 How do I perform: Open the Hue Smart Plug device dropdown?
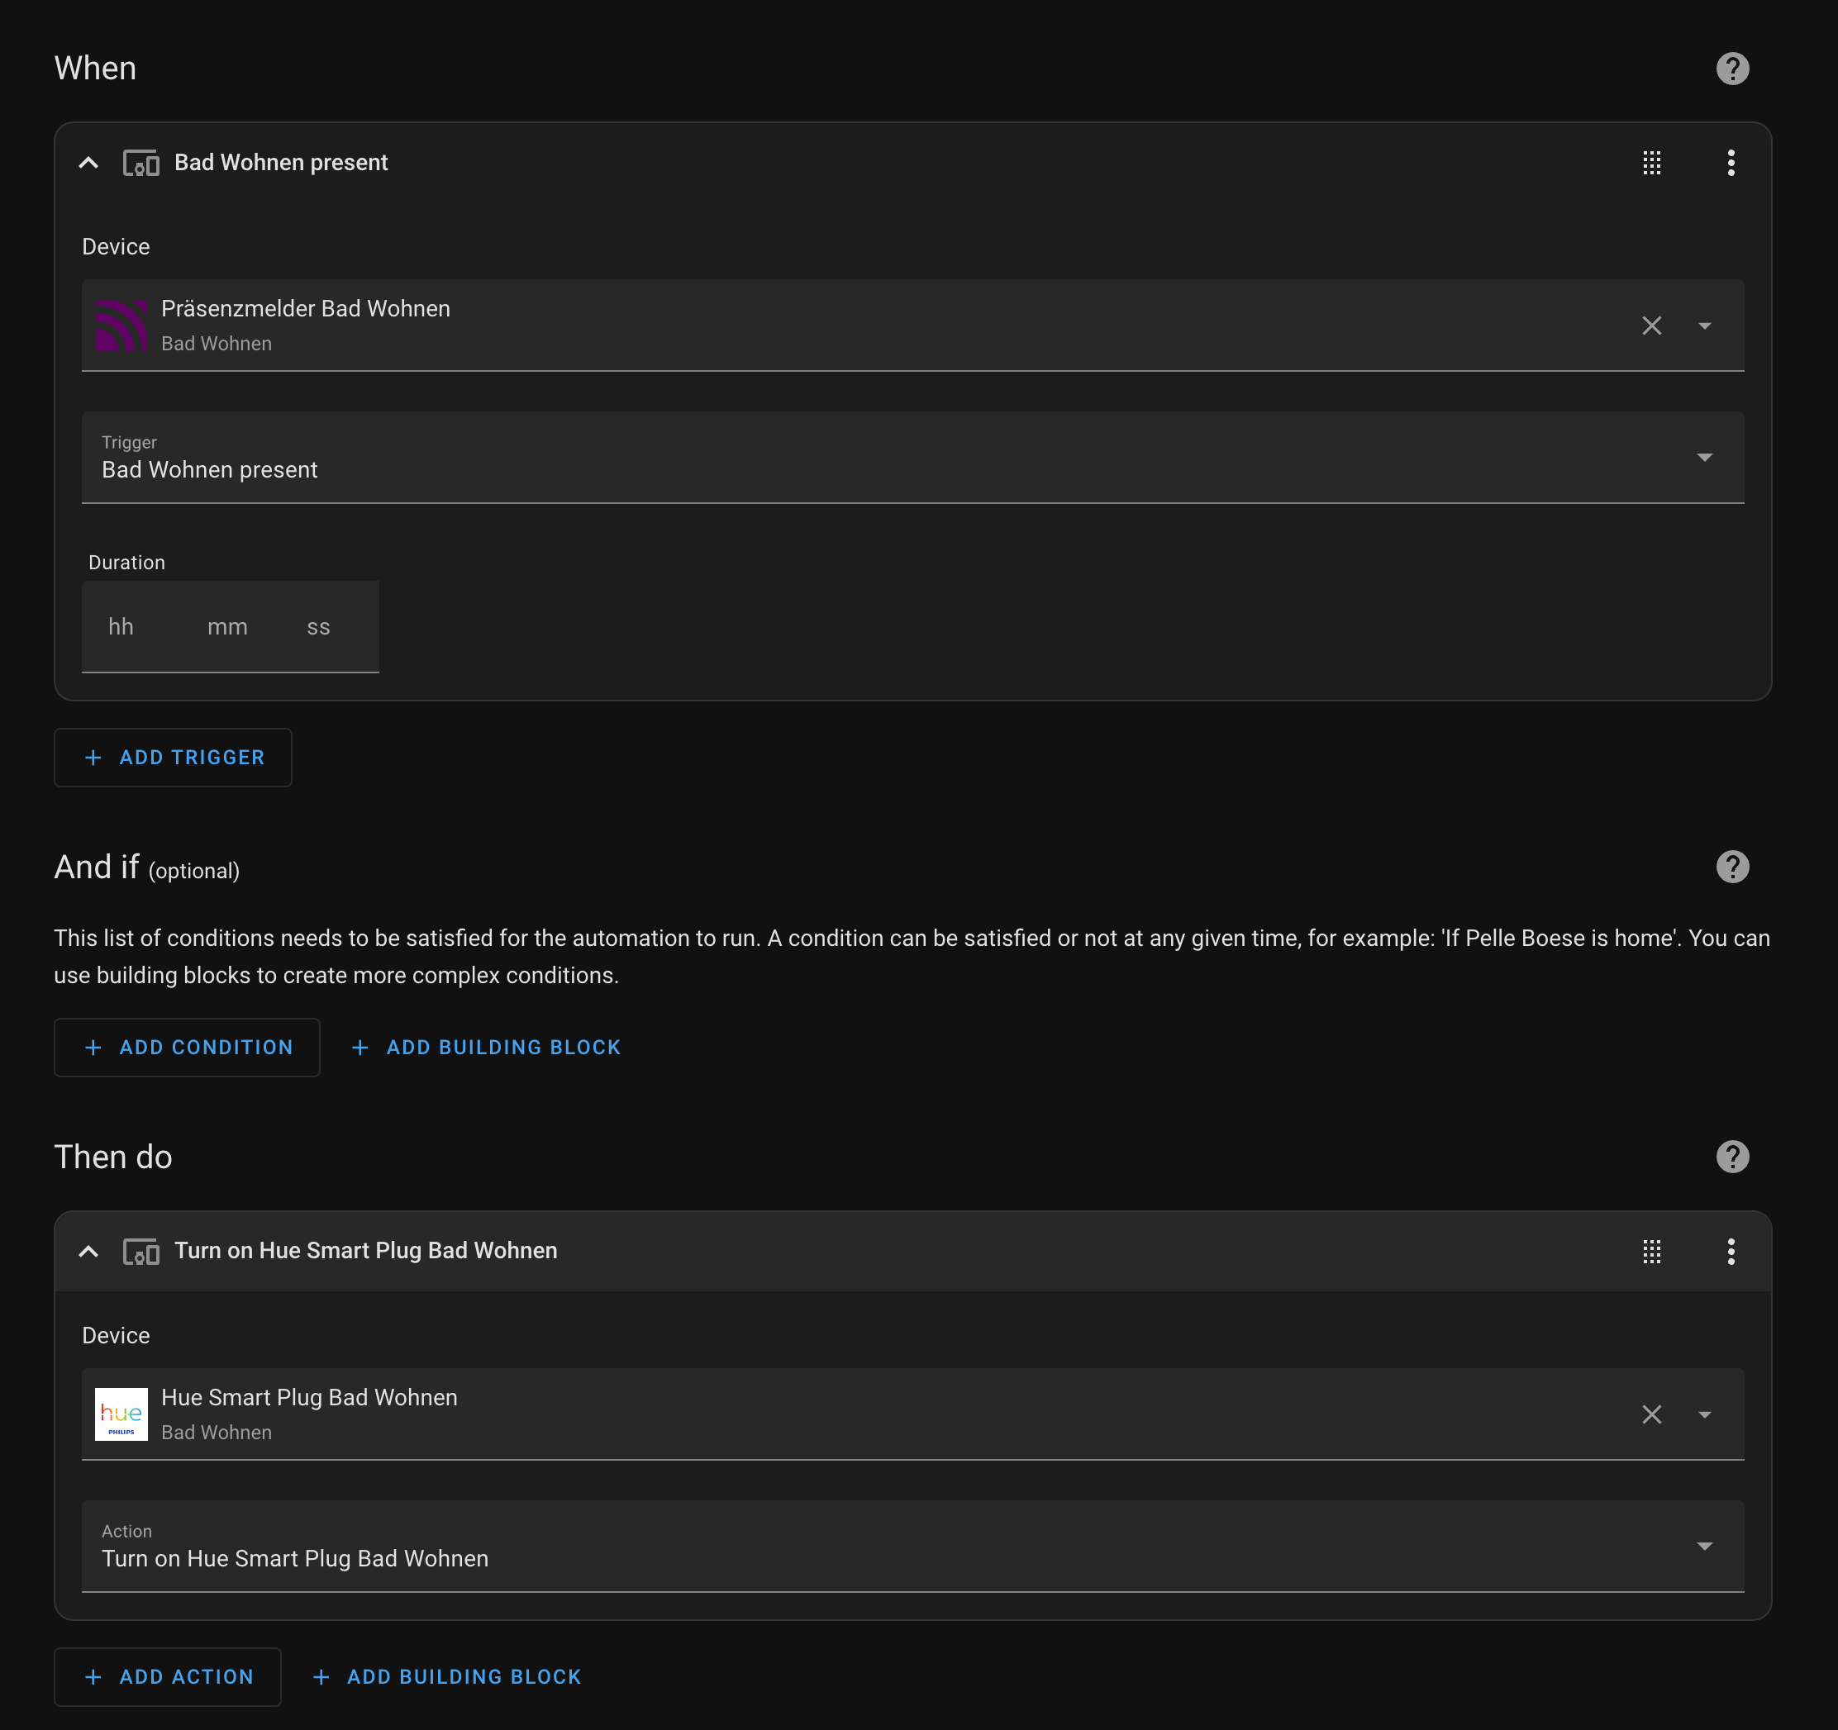1704,1414
